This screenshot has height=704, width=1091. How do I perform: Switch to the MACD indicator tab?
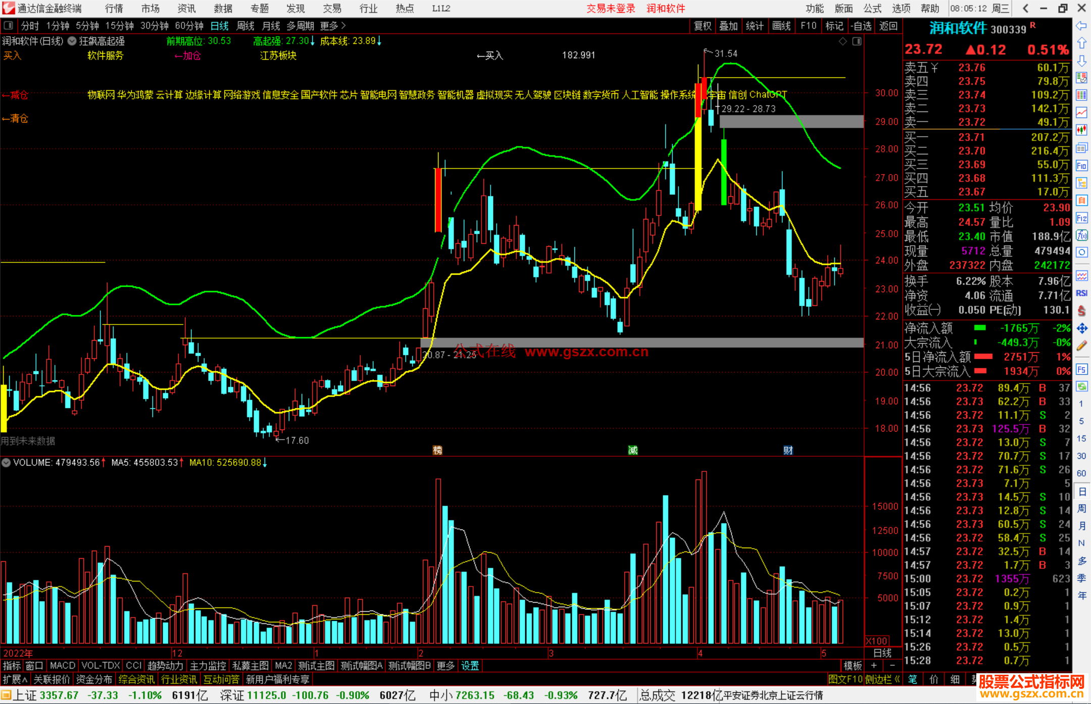pos(62,666)
